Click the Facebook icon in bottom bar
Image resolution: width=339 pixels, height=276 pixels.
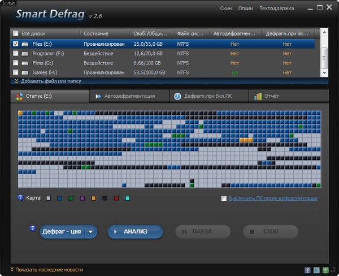[x=308, y=270]
